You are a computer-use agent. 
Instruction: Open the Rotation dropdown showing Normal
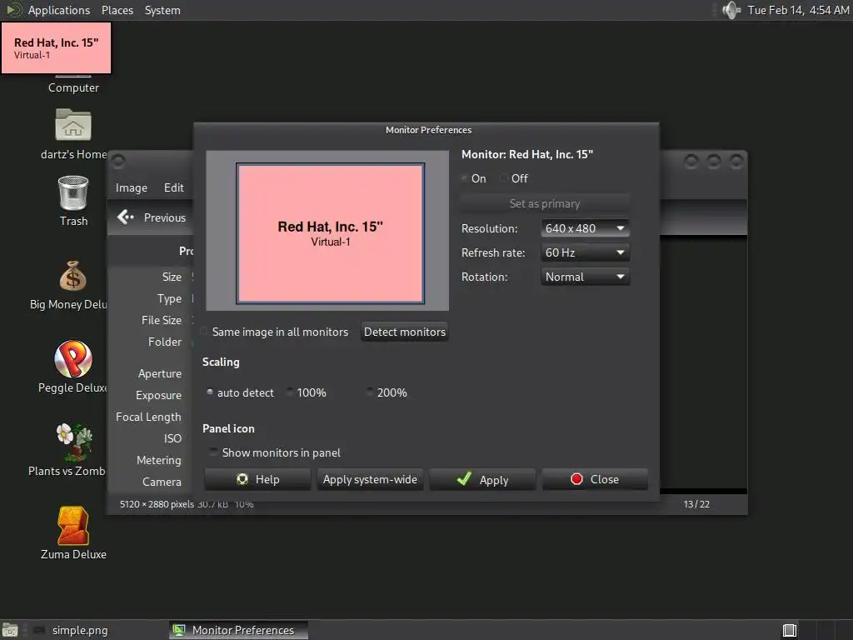pyautogui.click(x=585, y=277)
